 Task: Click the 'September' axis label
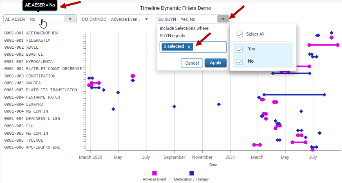[174, 157]
